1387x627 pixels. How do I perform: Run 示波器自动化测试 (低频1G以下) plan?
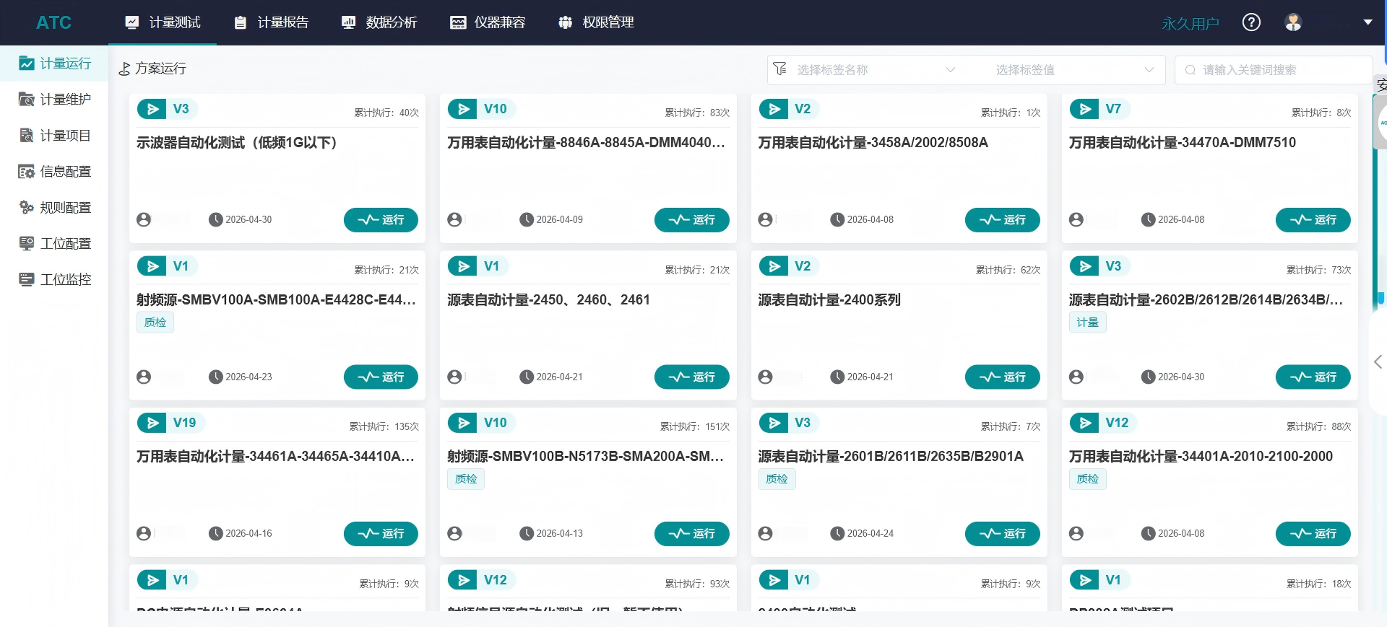click(x=381, y=220)
